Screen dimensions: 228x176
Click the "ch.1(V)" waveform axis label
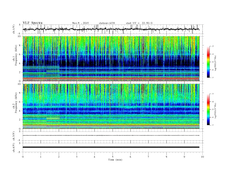click(14, 29)
